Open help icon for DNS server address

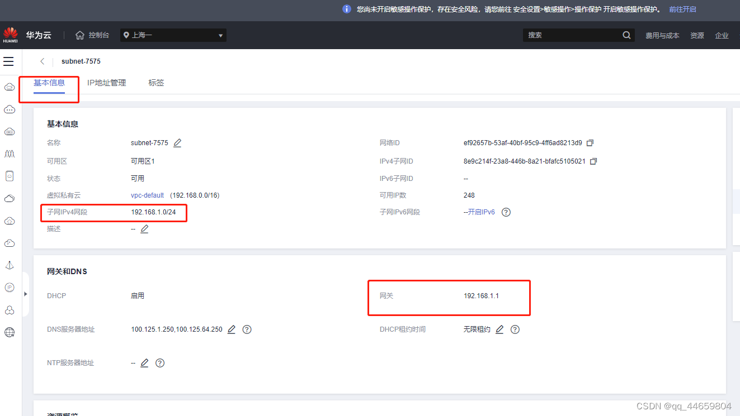coord(247,329)
